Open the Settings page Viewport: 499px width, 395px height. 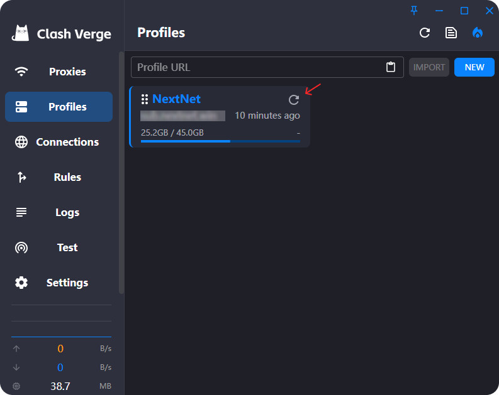(x=59, y=283)
